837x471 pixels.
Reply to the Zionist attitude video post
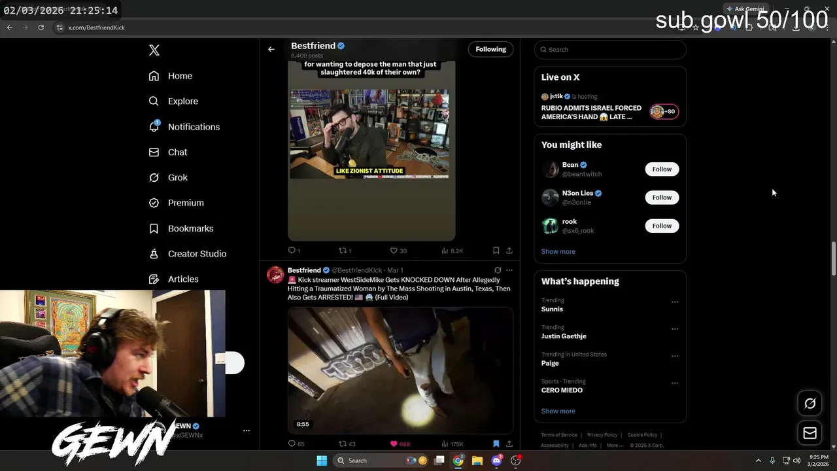(294, 251)
